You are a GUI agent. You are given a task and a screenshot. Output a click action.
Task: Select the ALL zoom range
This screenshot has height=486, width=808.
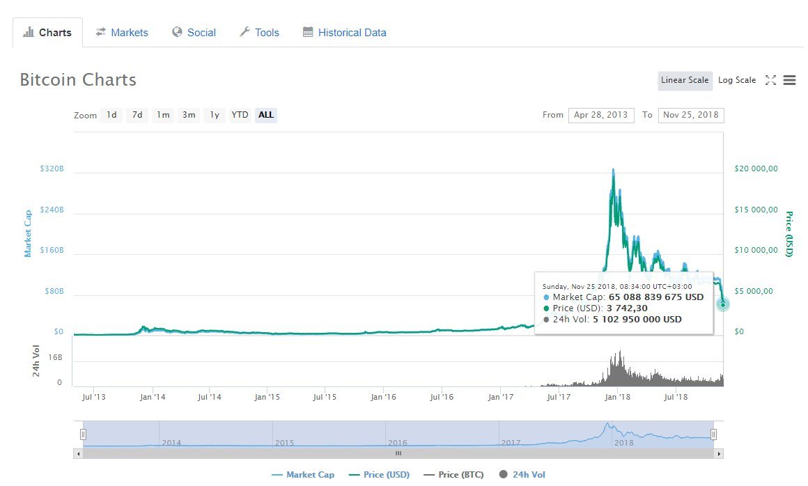click(x=266, y=115)
